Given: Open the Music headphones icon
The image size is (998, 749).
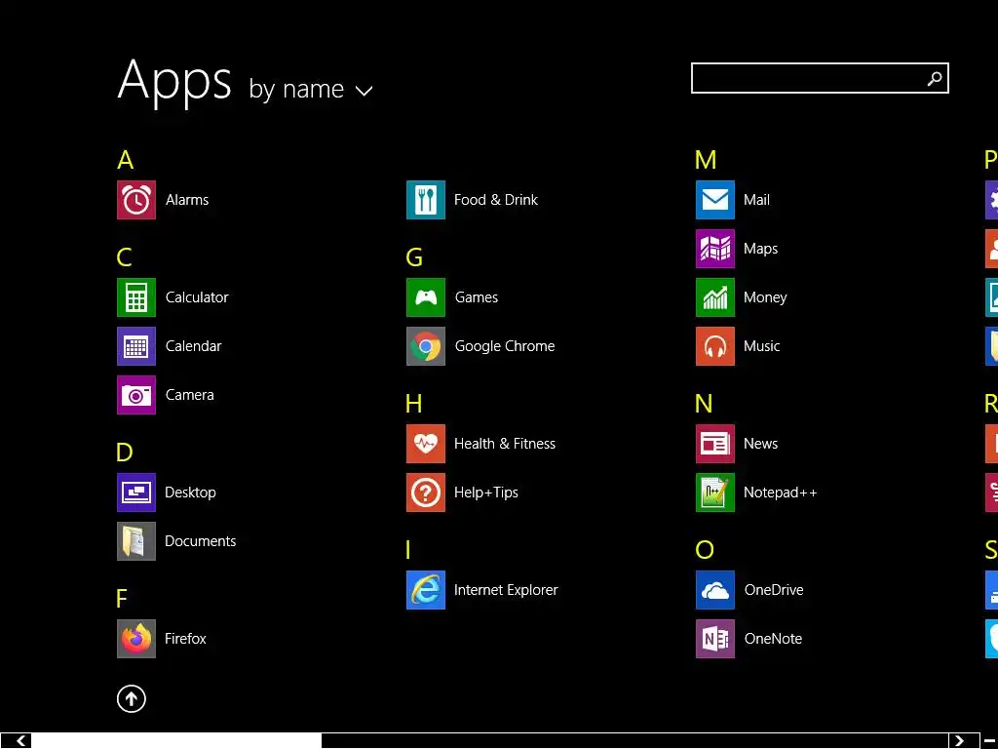Looking at the screenshot, I should click(715, 346).
